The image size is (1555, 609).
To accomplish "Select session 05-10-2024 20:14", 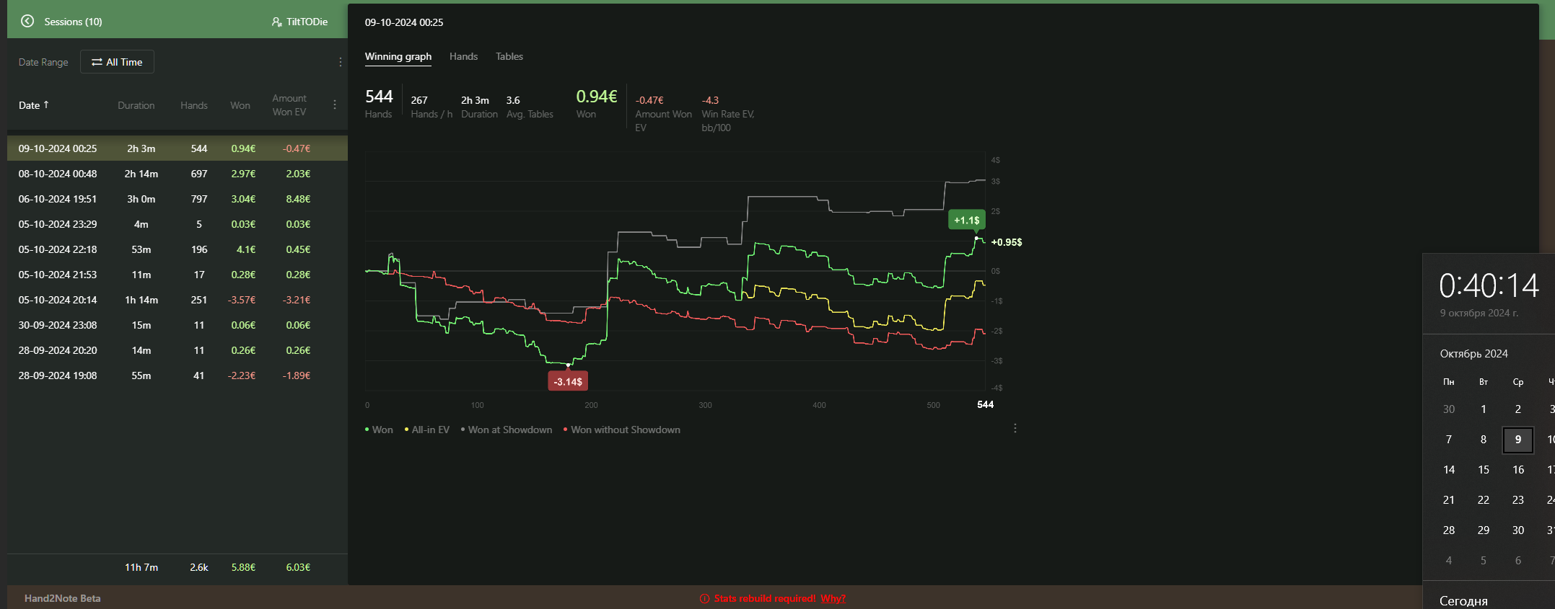I will click(x=178, y=300).
